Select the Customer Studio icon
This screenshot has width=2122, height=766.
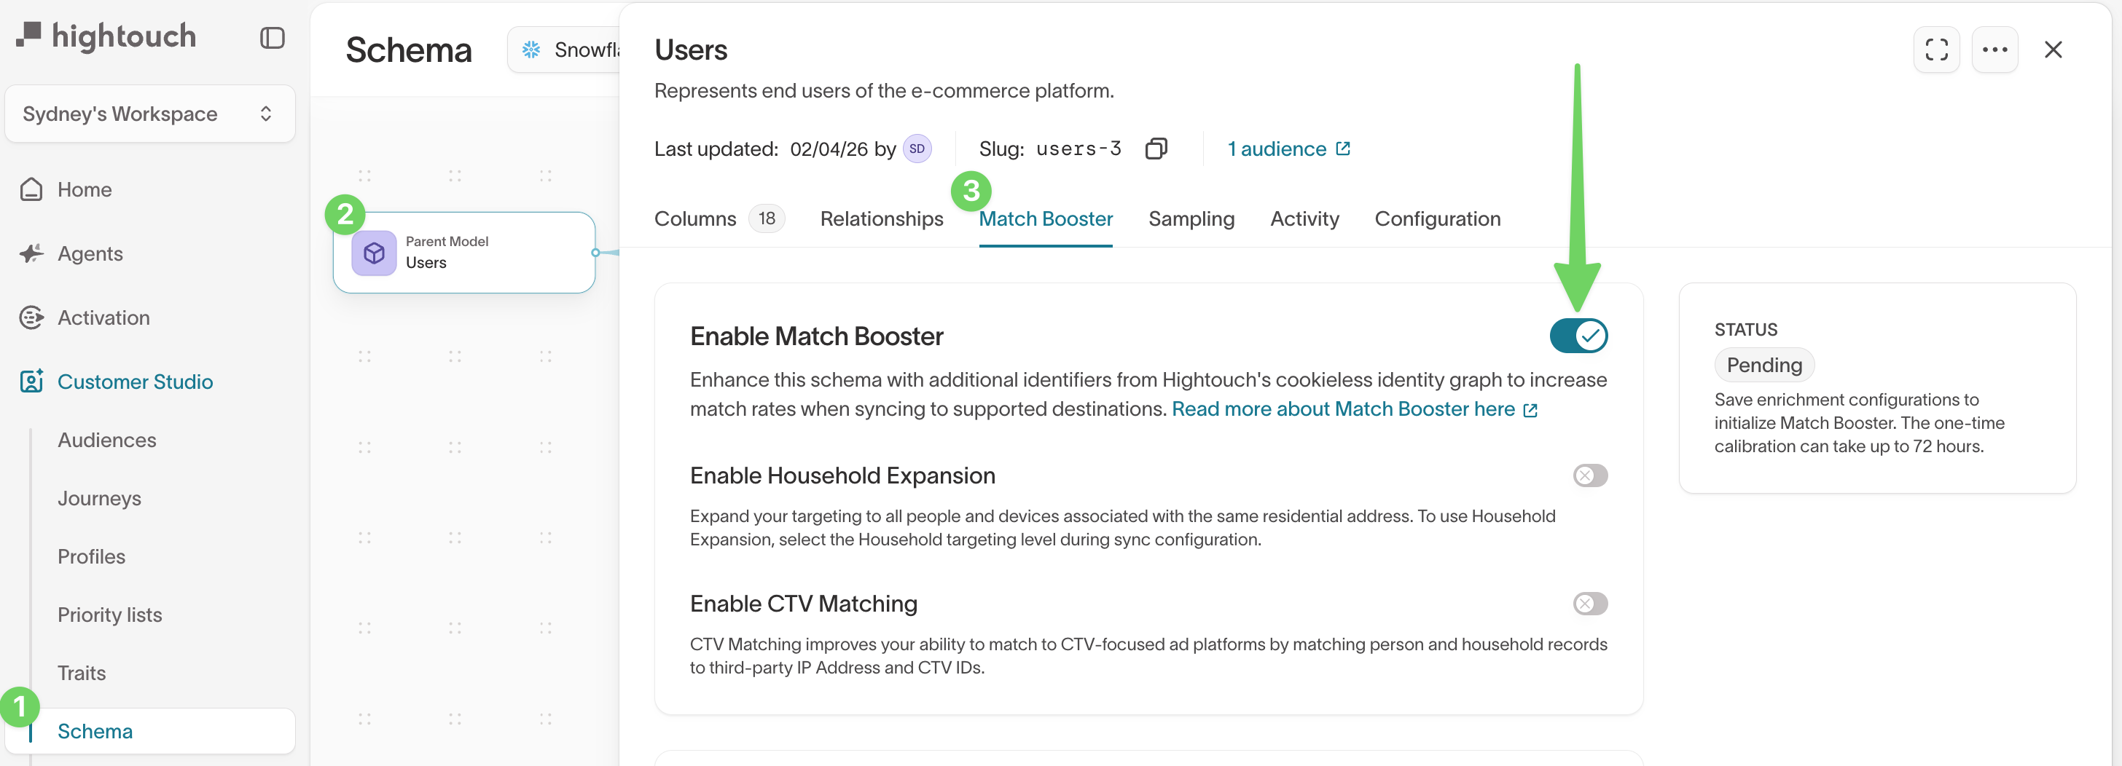point(31,381)
